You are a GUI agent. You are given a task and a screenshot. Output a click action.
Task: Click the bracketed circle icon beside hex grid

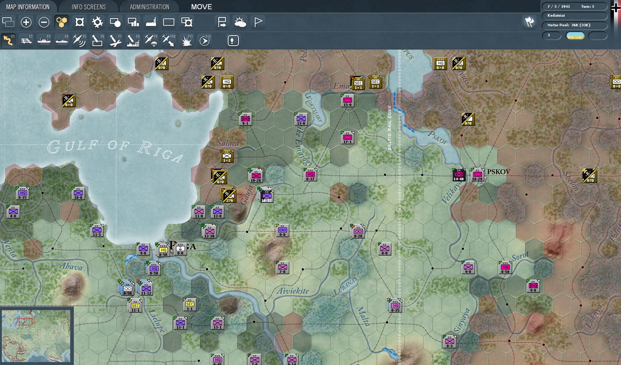79,22
